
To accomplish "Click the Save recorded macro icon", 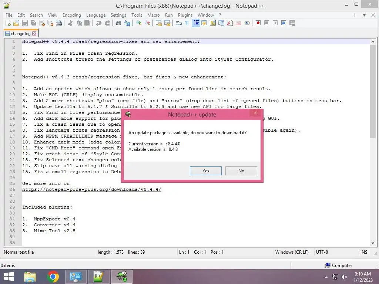I will [292, 23].
